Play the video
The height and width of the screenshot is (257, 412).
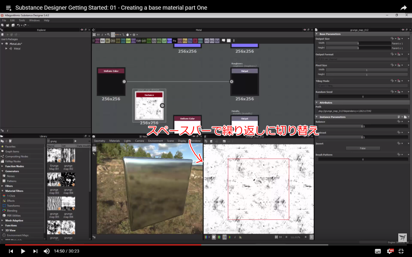coord(23,251)
